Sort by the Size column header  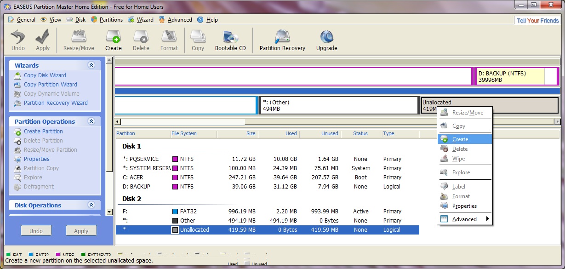[x=237, y=134]
